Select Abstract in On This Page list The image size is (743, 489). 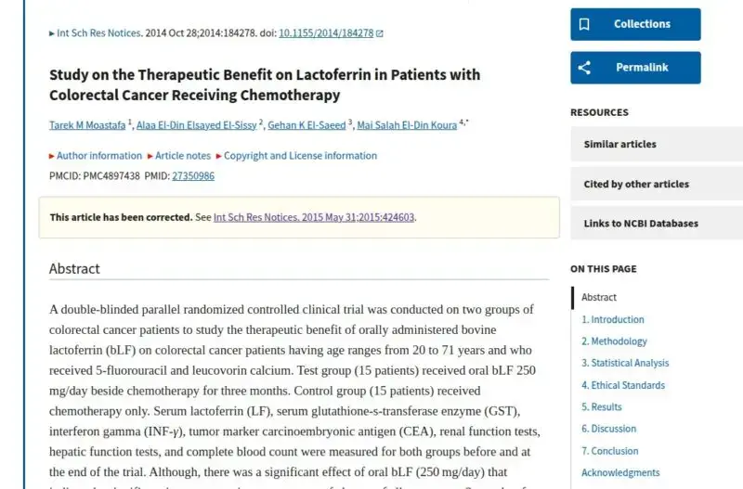coord(599,297)
